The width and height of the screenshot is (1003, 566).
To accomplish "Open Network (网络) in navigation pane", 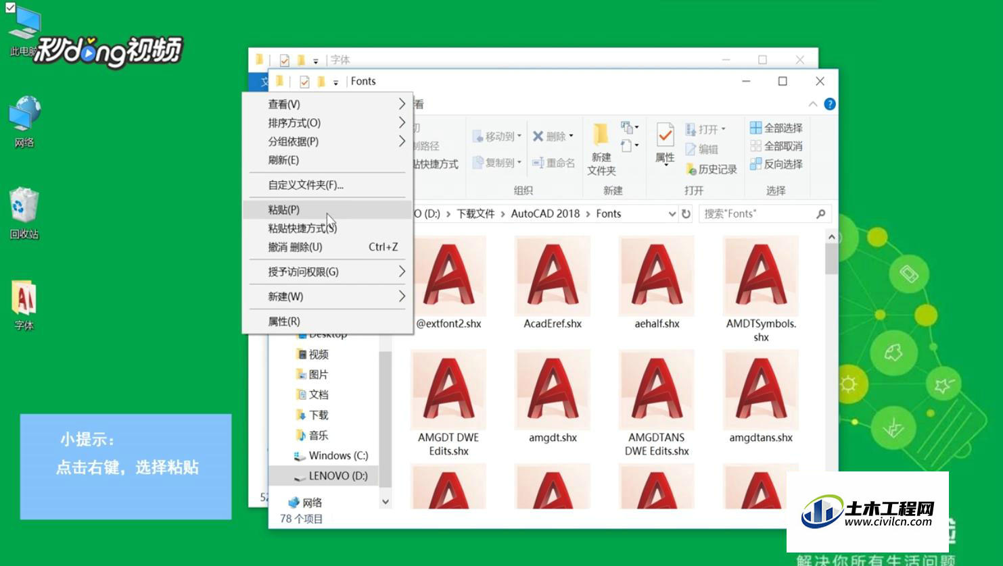I will [305, 503].
